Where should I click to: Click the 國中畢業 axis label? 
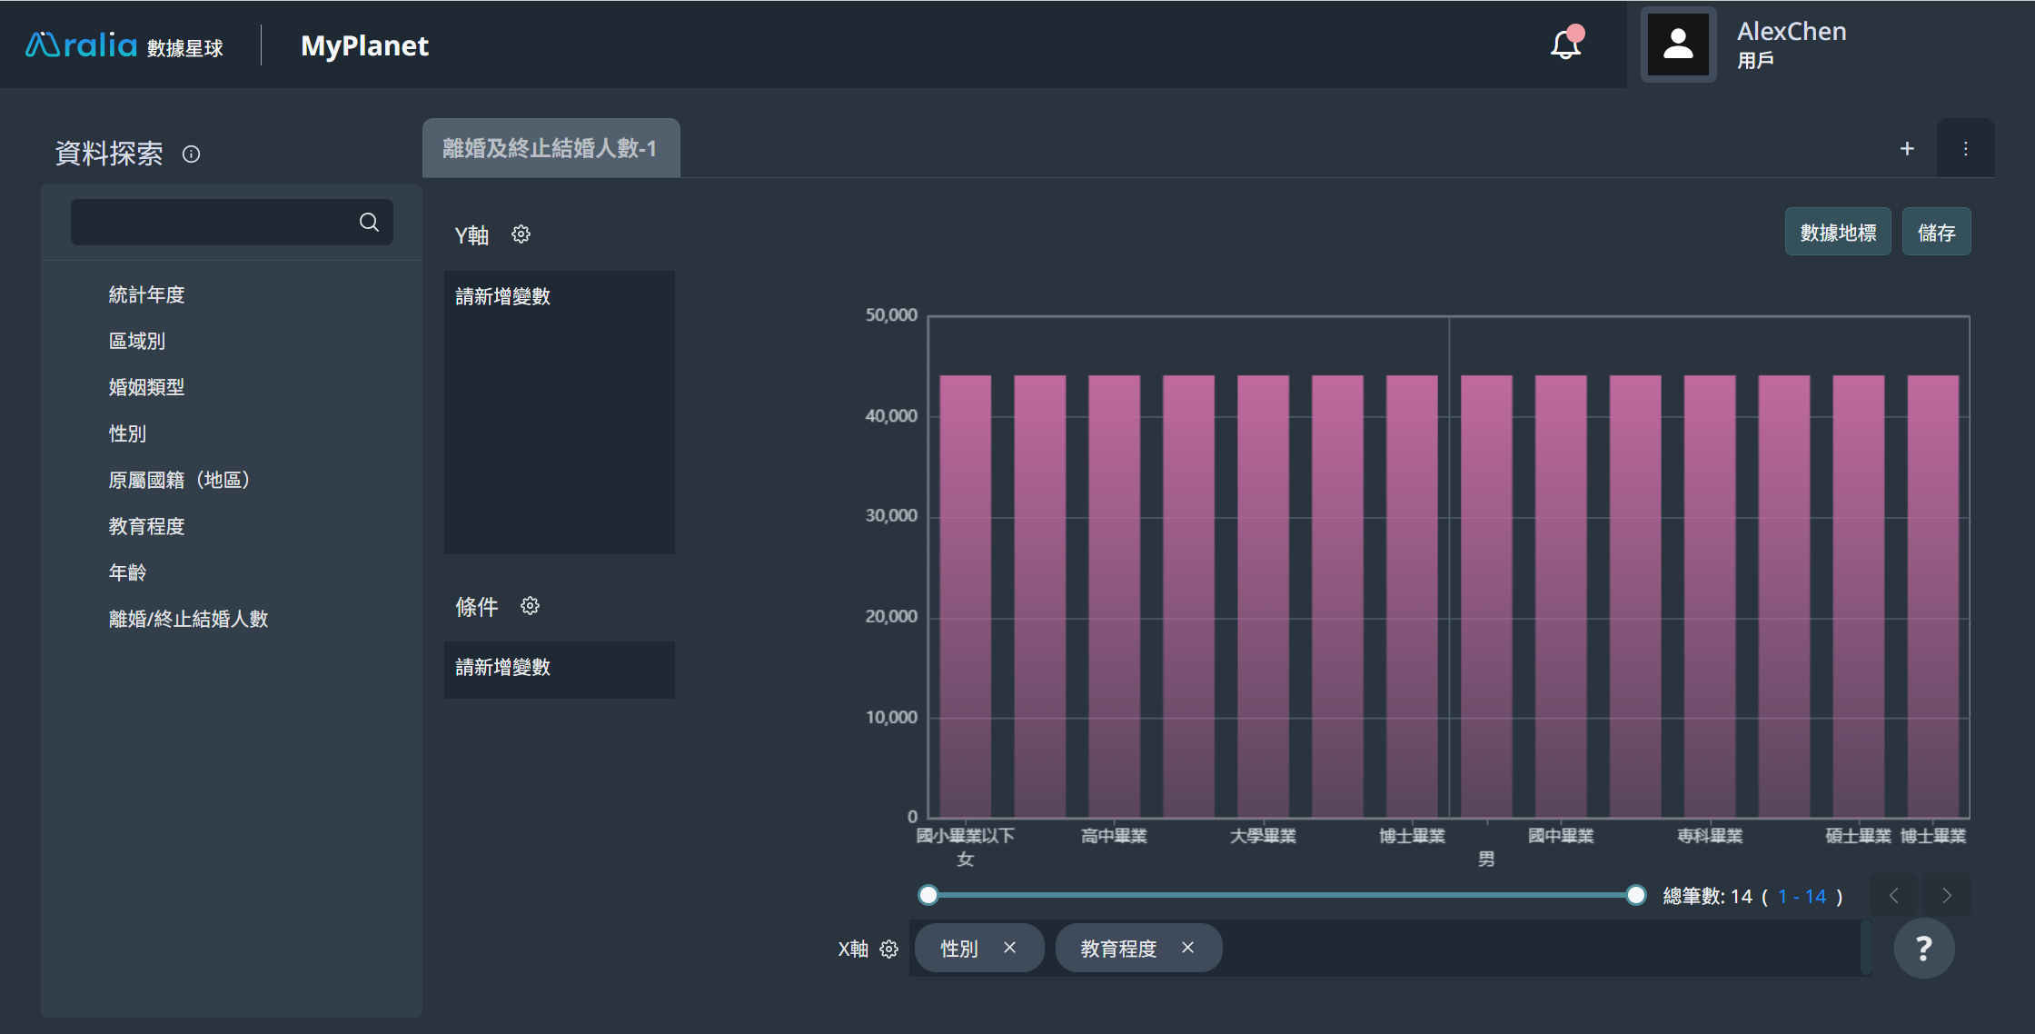pos(1561,836)
